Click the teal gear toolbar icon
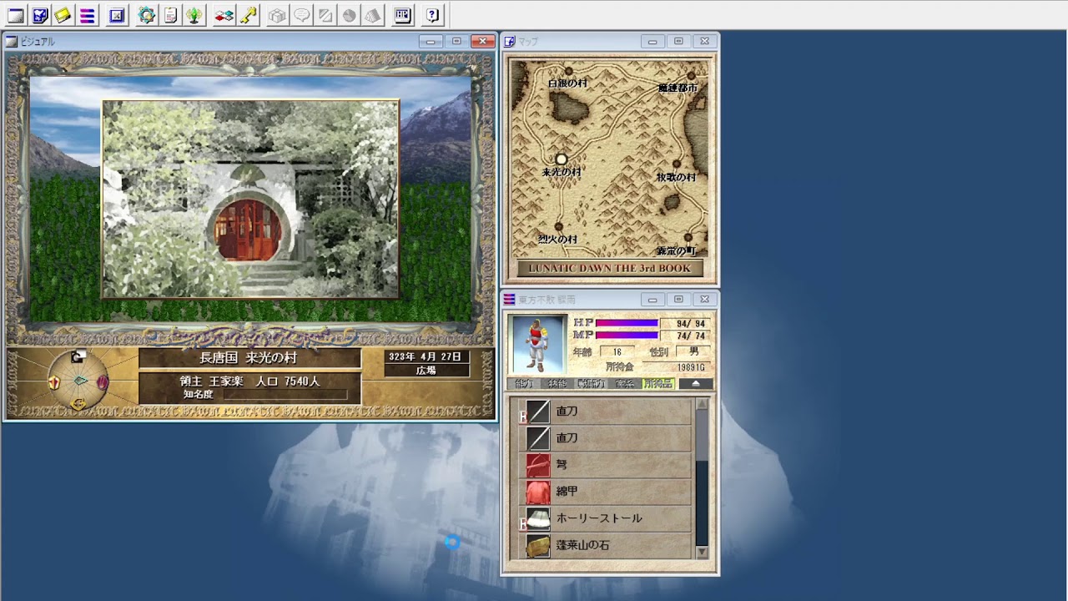 point(147,15)
